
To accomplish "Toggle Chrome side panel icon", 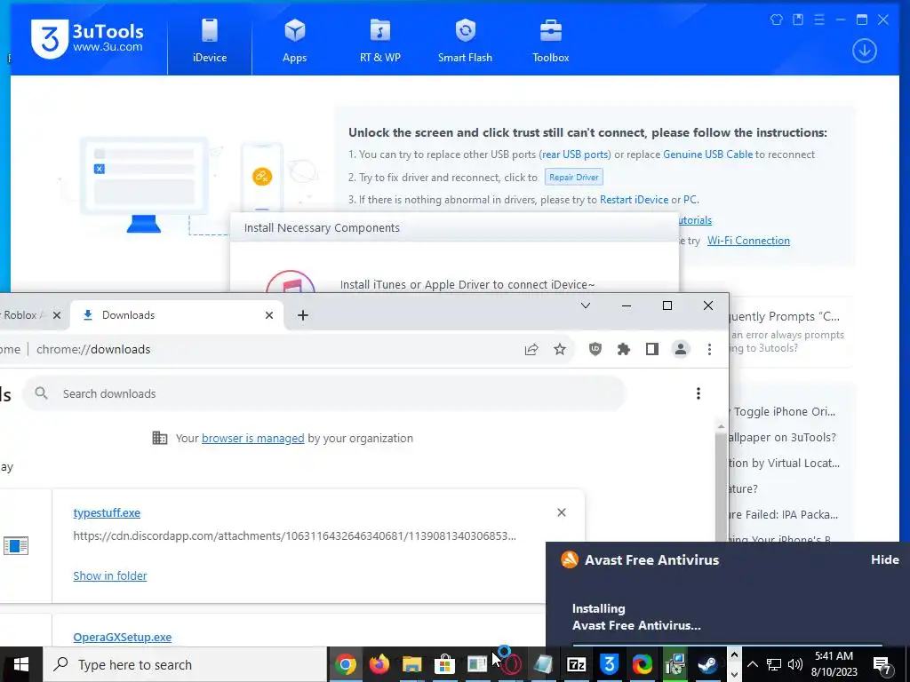I will pyautogui.click(x=651, y=349).
